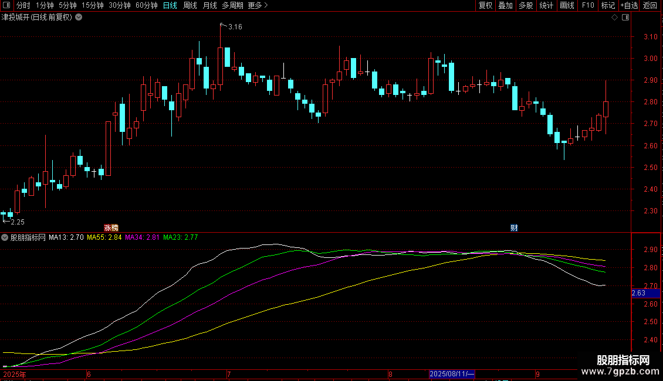Click the MA13: 2.70 indicator value

click(66, 237)
